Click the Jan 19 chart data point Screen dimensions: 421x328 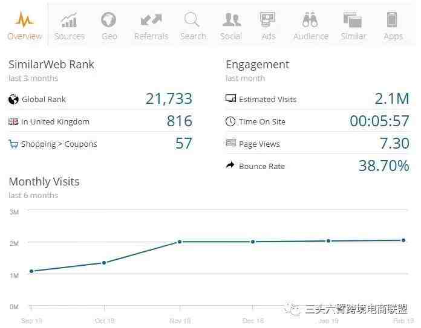pos(328,241)
